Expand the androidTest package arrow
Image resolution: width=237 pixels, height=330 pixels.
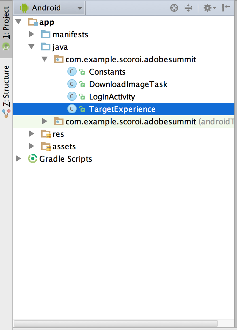(45, 122)
